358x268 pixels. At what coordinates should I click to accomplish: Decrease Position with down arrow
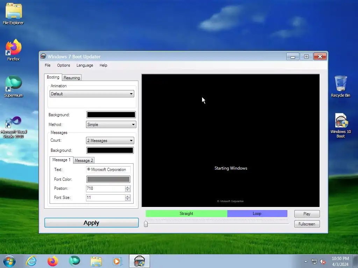tap(128, 190)
